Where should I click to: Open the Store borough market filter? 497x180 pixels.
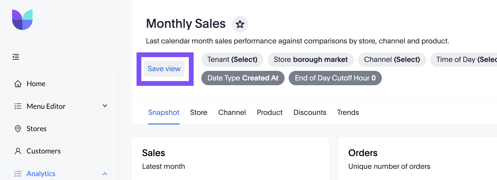coord(311,60)
